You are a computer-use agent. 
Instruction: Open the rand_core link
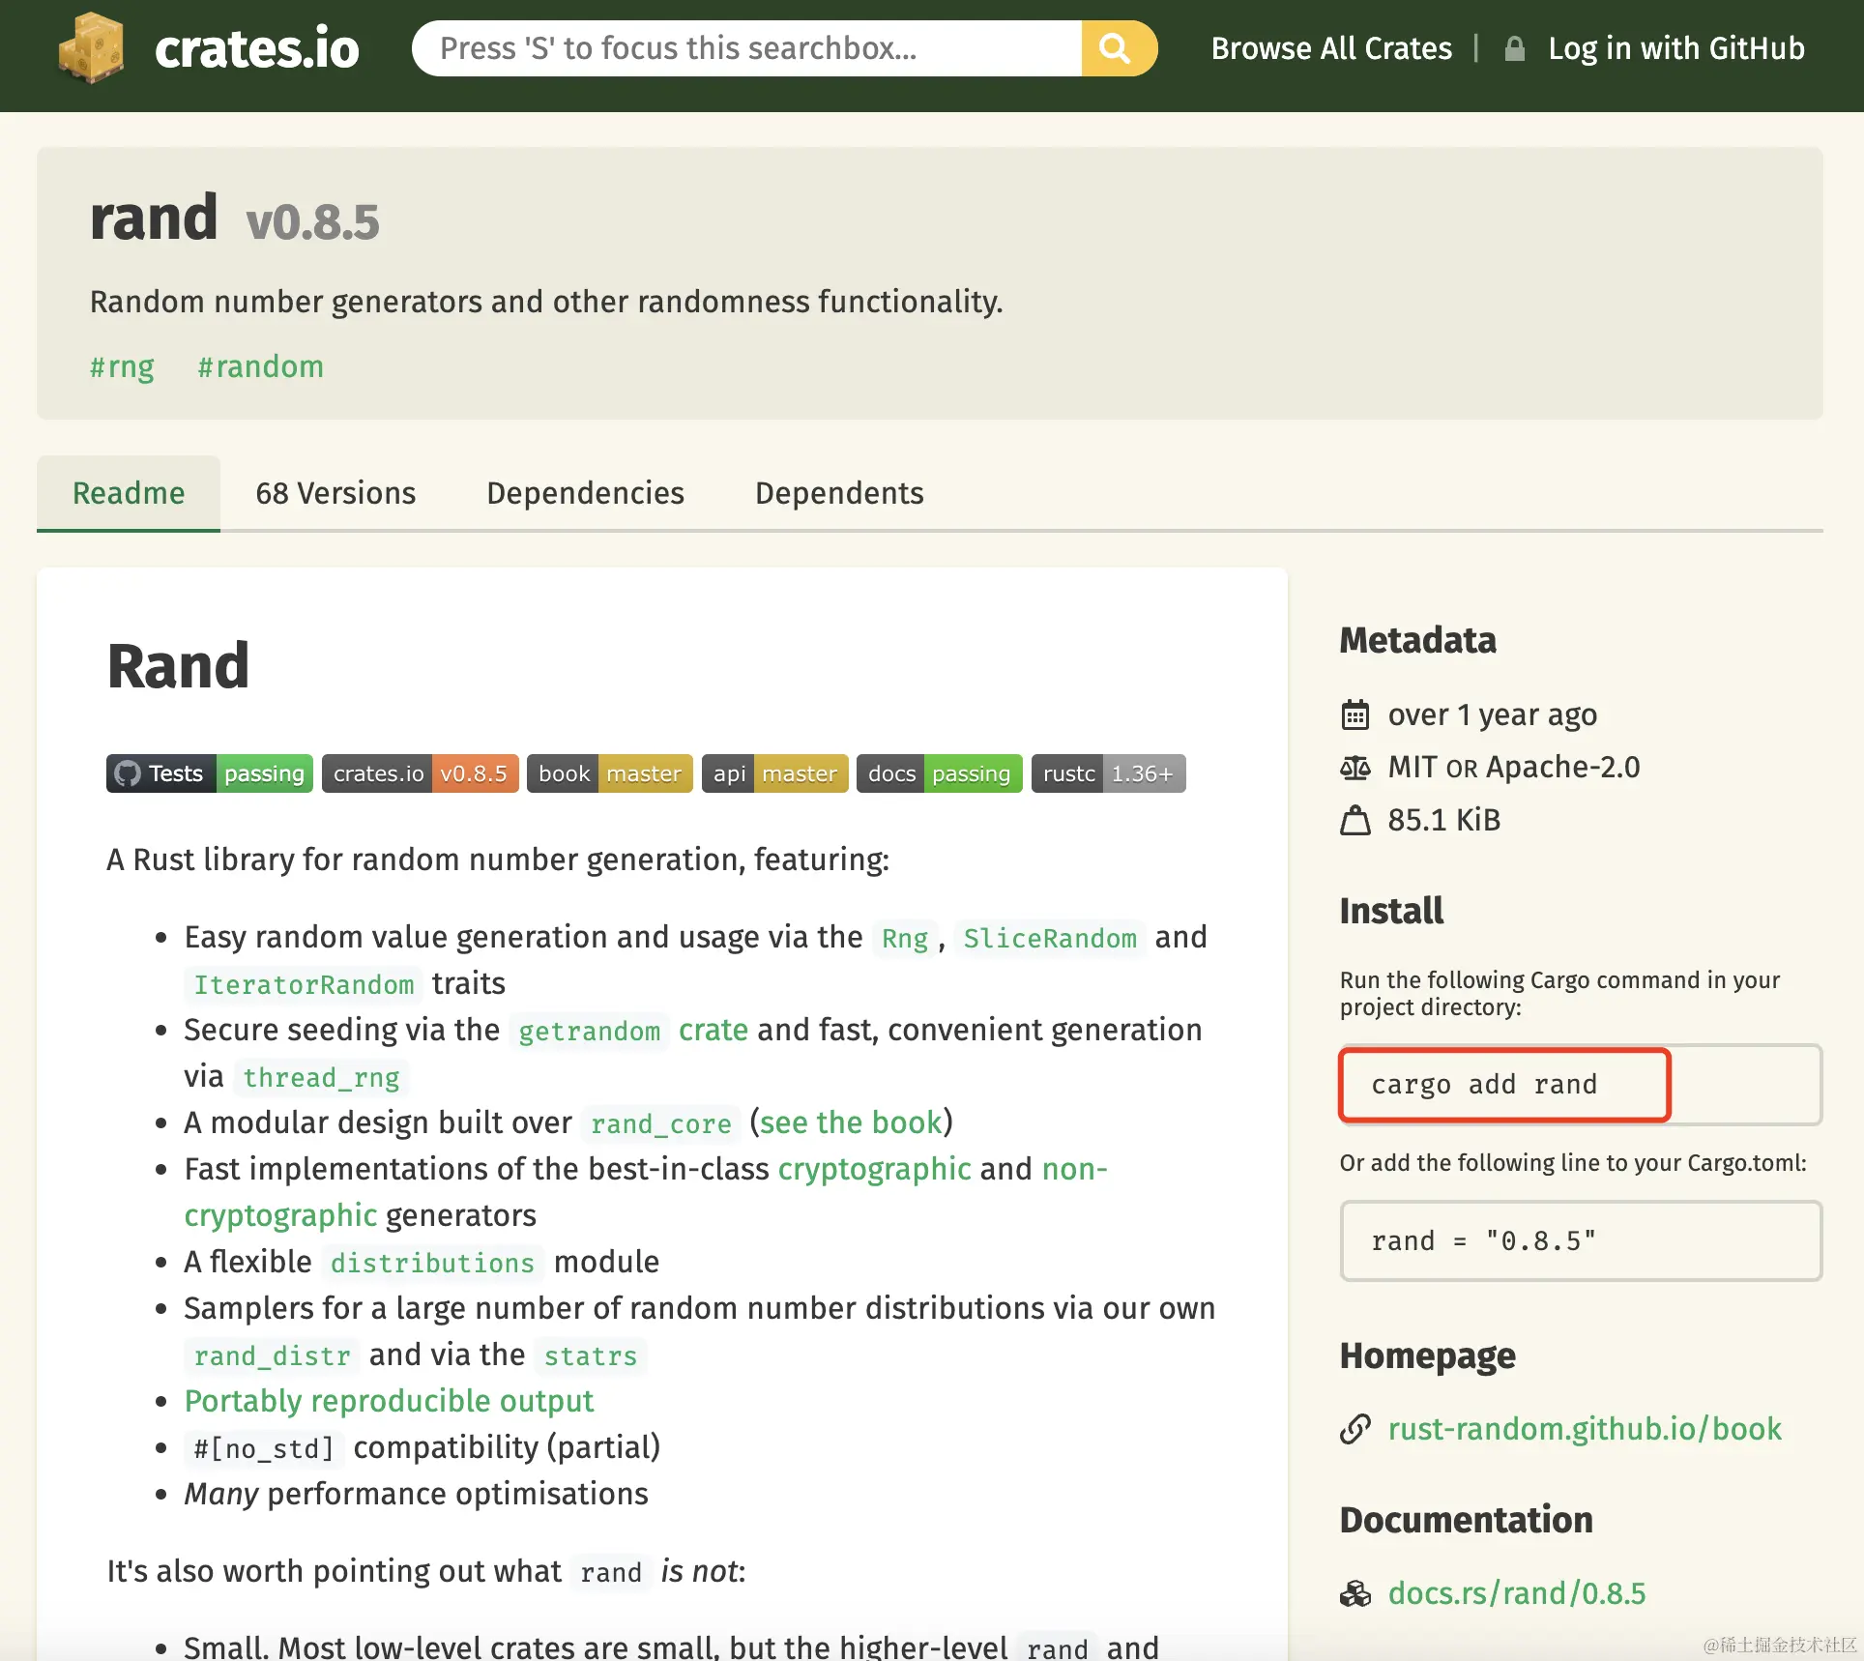661,1123
